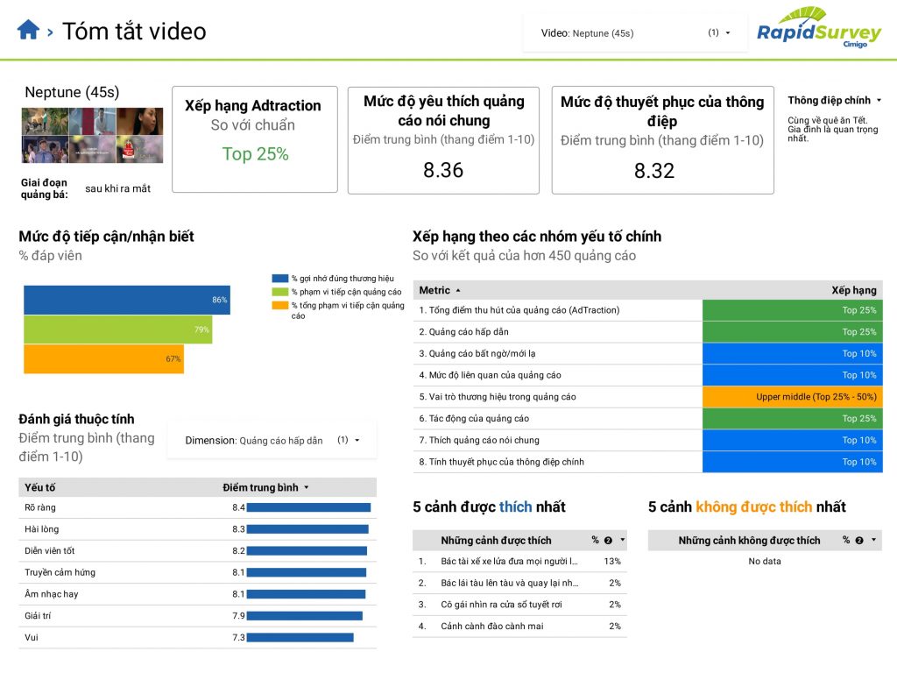Sort by the Điểm trung bình column arrow
897x673 pixels.
(307, 487)
